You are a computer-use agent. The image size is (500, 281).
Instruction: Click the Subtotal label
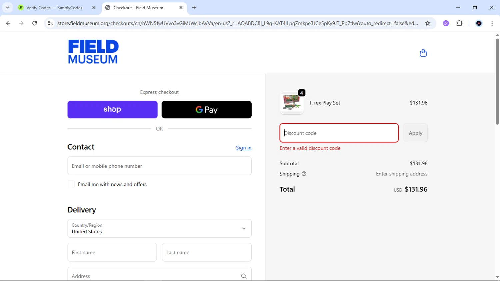coord(289,163)
